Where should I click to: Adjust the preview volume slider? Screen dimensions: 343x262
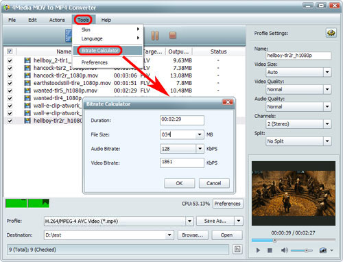tap(306, 250)
